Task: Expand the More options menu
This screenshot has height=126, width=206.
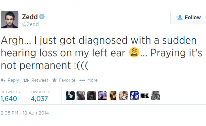Action: [89, 80]
